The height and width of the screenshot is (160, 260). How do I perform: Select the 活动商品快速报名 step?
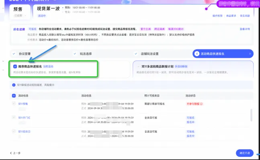tap(223, 54)
